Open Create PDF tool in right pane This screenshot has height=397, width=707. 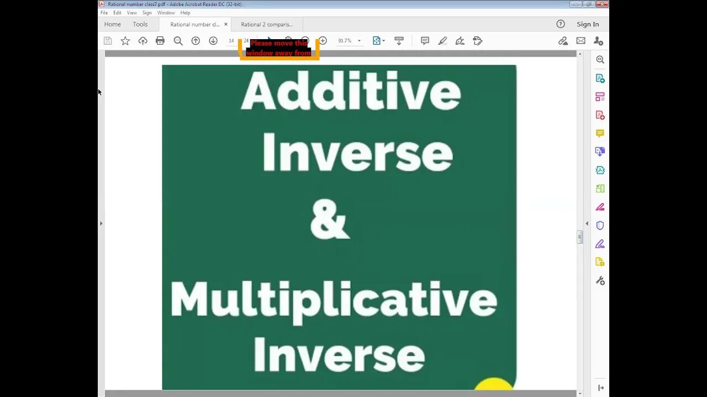[600, 115]
